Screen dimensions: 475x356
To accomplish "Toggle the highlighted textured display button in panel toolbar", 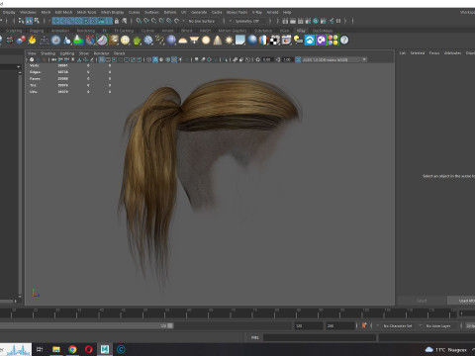I will click(174, 59).
